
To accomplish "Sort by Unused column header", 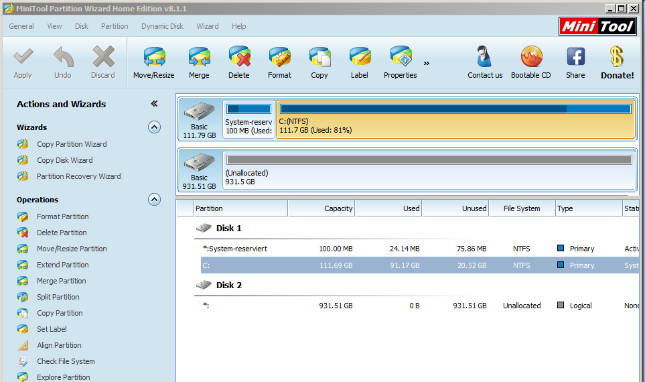I will coord(455,208).
